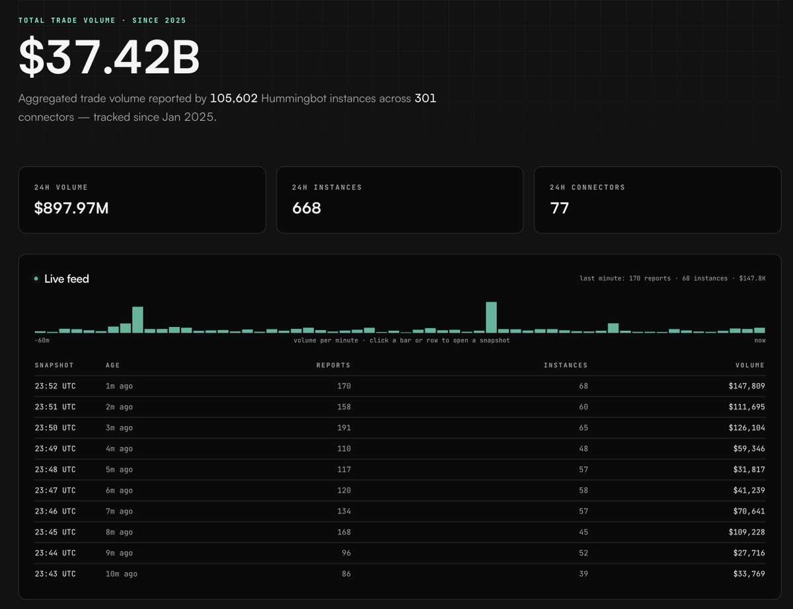Click the Total Trade Volume label
The height and width of the screenshot is (609, 793).
pos(102,20)
